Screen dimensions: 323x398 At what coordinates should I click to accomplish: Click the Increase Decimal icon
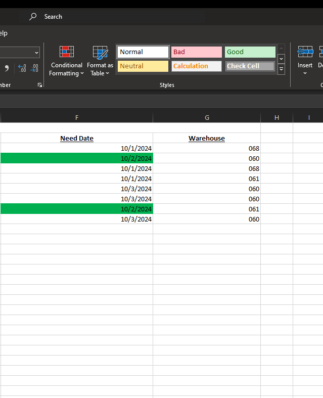(22, 68)
